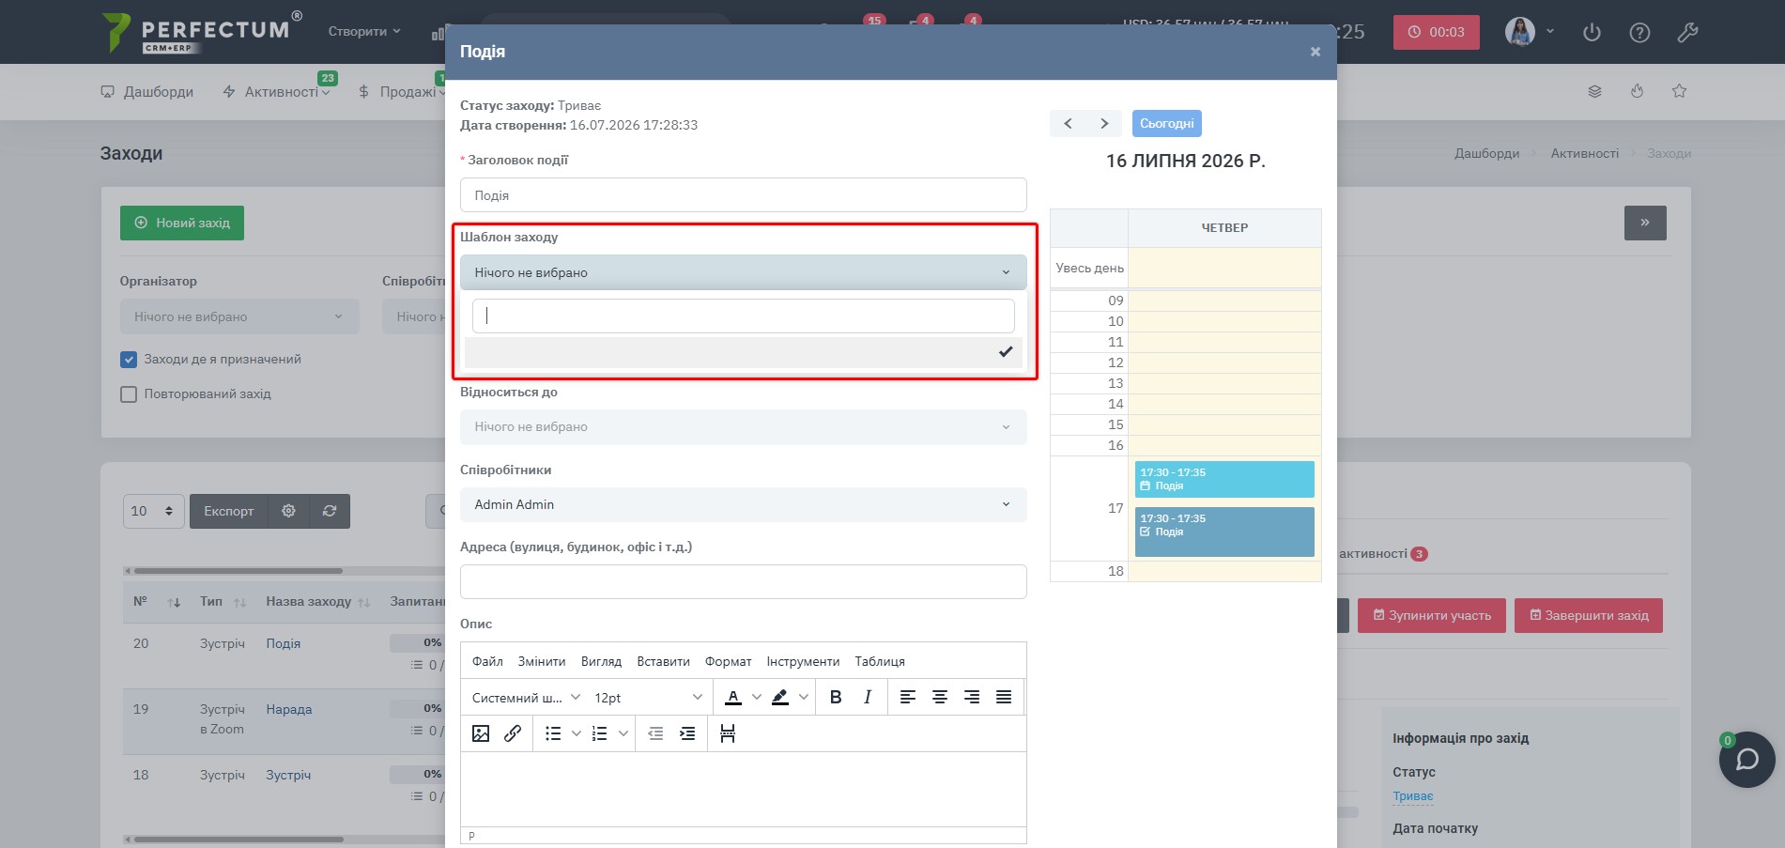Expand the 'Відноситься до' dropdown

point(743,426)
